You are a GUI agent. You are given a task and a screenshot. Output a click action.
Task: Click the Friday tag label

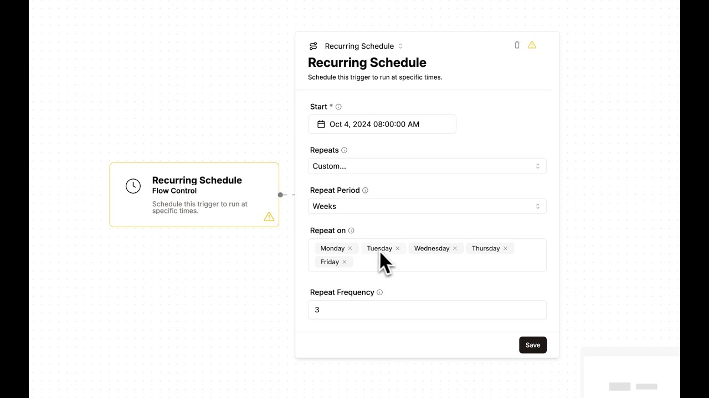[x=330, y=262]
